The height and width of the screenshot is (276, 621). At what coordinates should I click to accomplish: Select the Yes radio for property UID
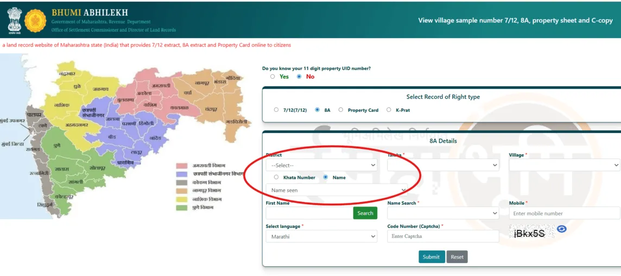point(273,77)
